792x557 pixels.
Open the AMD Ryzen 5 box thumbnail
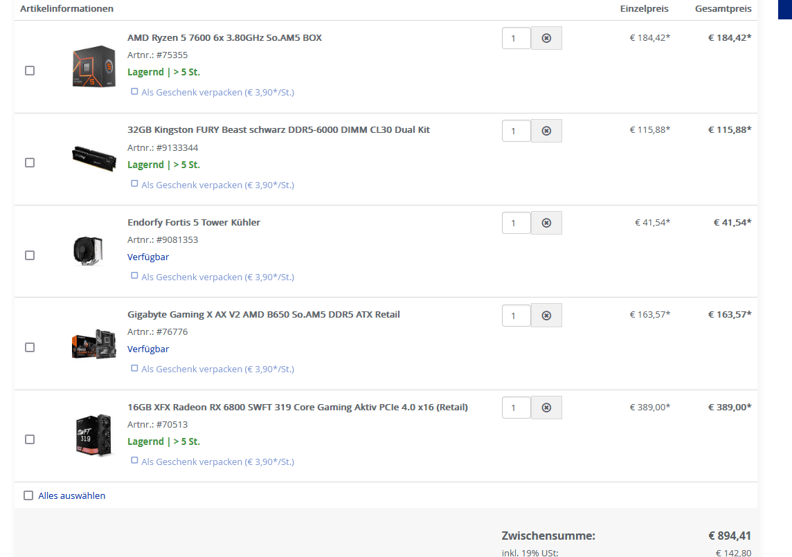[x=94, y=66]
